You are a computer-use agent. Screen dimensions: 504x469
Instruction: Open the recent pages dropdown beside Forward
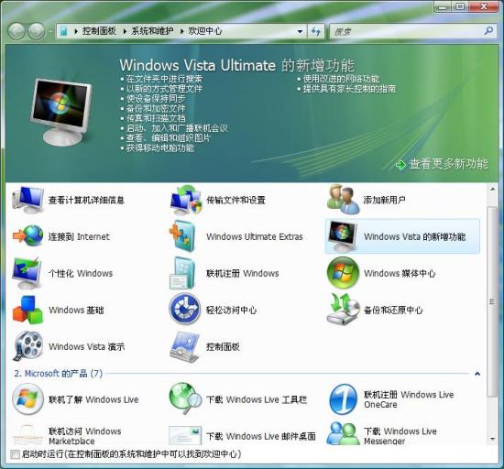pos(50,32)
